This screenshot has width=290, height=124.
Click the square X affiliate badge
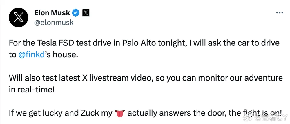(x=86, y=13)
